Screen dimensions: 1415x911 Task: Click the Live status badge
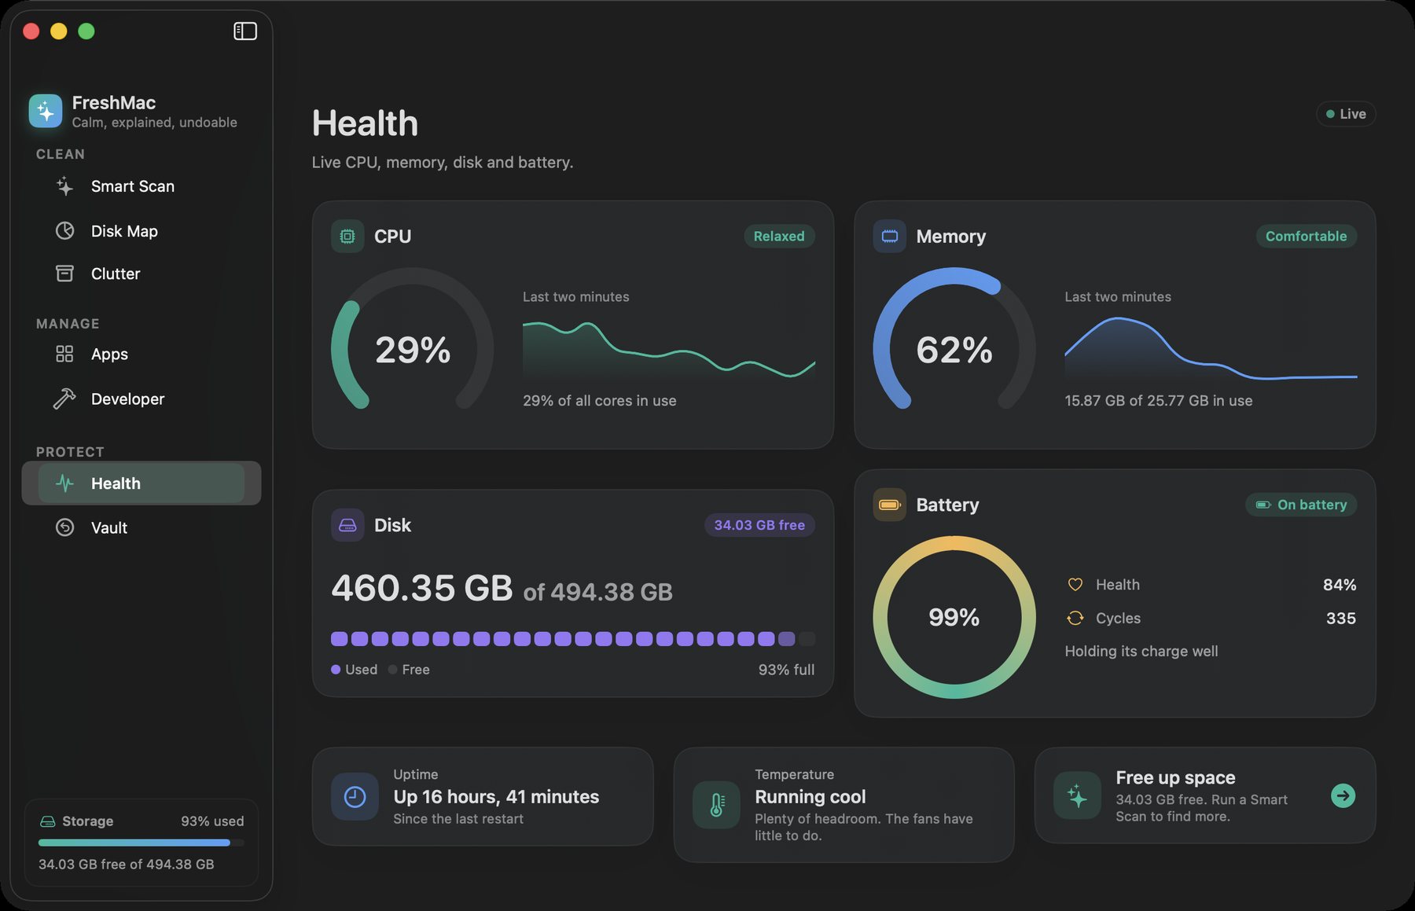click(x=1346, y=114)
